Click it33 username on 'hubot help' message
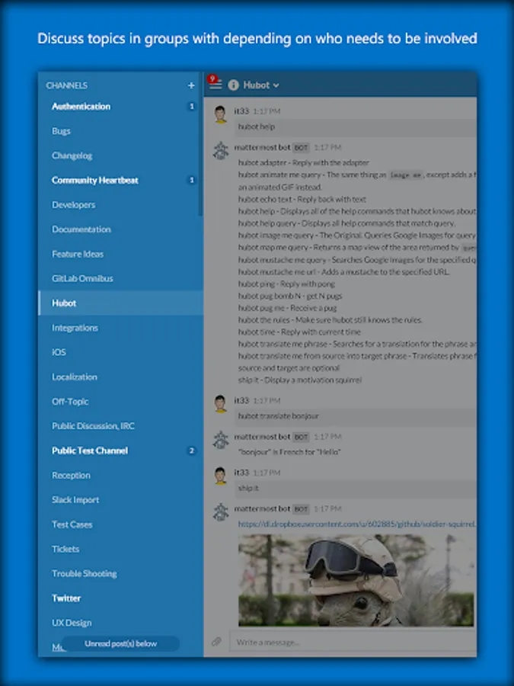This screenshot has width=514, height=686. click(241, 111)
